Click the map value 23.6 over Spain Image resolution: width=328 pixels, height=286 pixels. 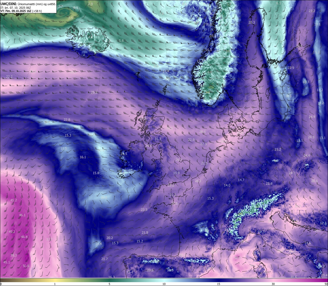point(150,270)
